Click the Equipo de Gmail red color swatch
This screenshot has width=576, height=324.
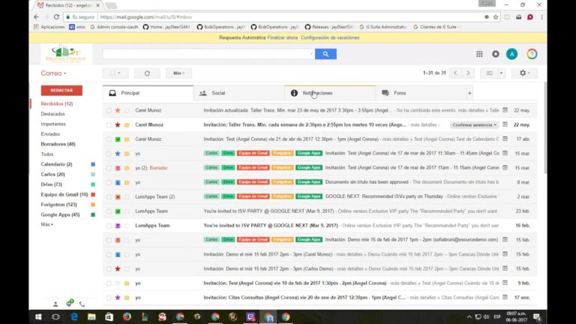[93, 194]
